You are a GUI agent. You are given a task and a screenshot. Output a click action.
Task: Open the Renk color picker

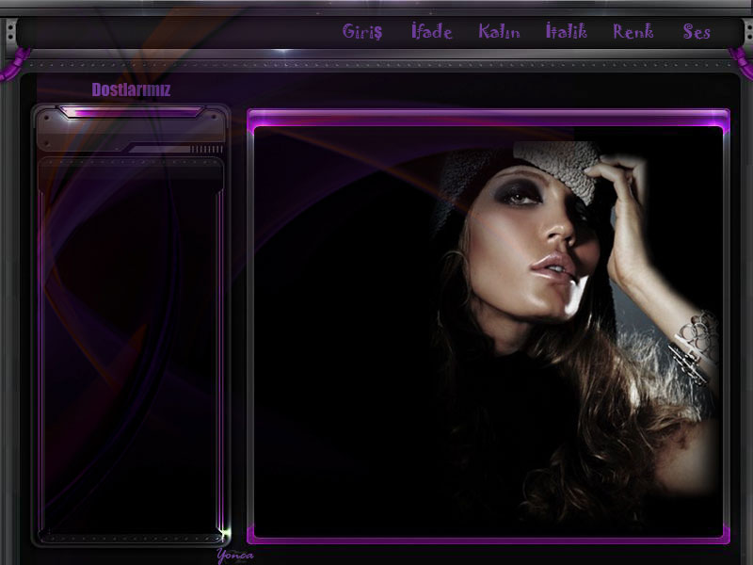[633, 32]
